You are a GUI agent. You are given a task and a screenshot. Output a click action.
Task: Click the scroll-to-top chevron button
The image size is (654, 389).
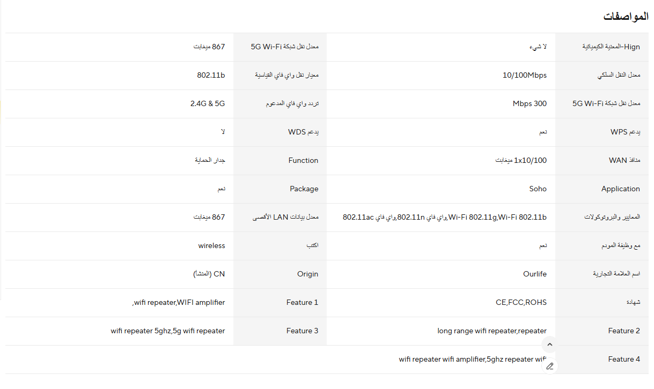coord(549,345)
